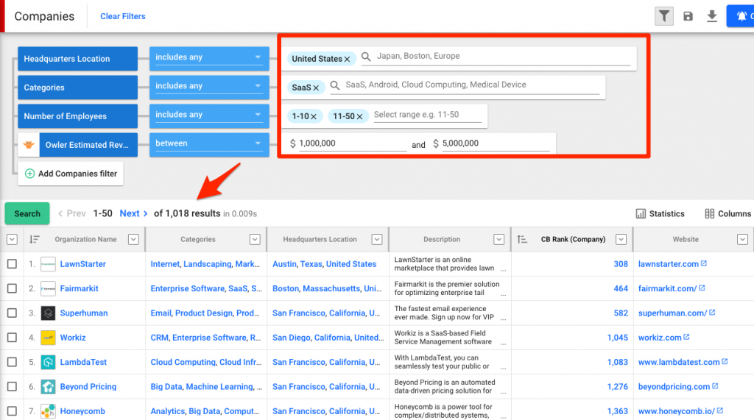
Task: Open Headquarters Location 'includes any' operator dropdown
Action: [208, 58]
